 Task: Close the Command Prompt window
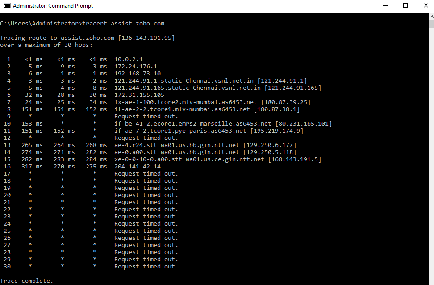pyautogui.click(x=426, y=6)
